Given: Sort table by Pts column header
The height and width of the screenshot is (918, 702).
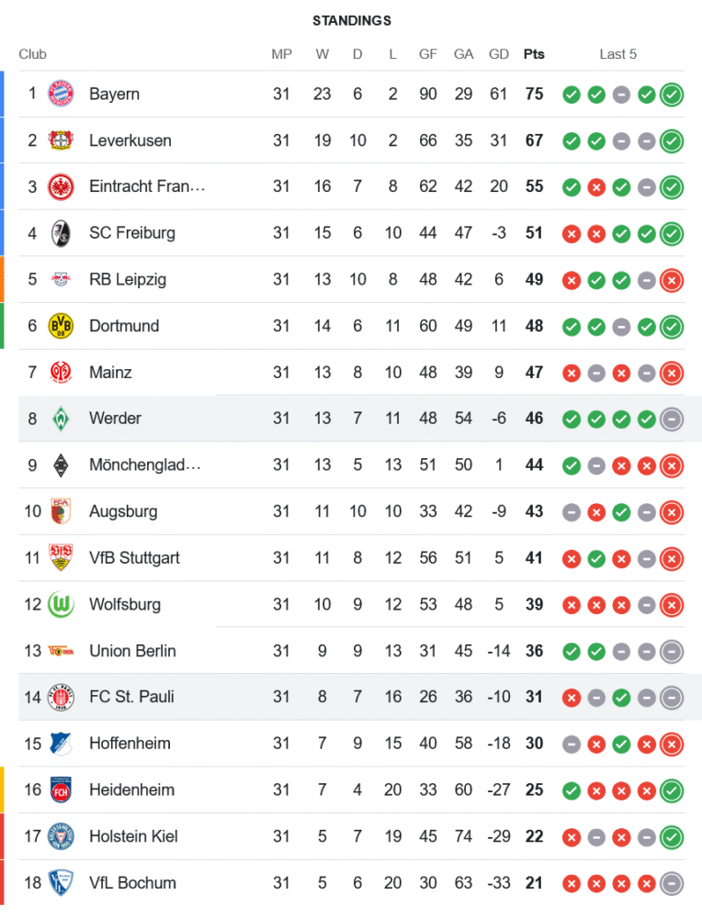Looking at the screenshot, I should (x=534, y=54).
